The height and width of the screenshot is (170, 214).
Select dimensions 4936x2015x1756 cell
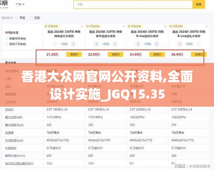pos(57,140)
